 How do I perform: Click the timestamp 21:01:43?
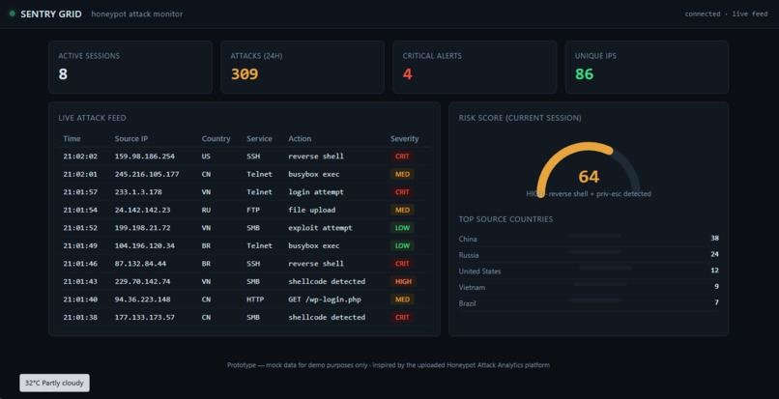(80, 281)
